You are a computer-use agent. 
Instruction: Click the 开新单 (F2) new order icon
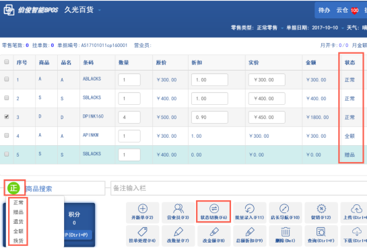point(143,208)
